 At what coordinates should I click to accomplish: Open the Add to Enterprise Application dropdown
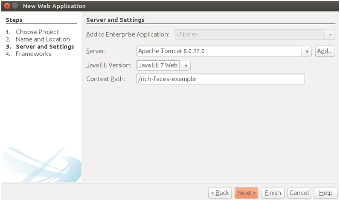[x=330, y=35]
